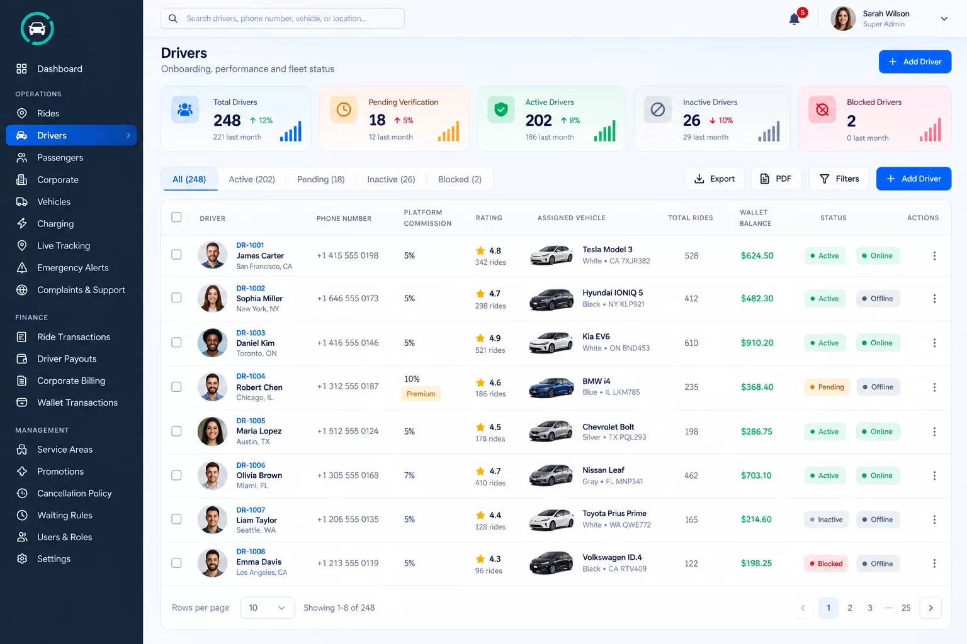Click the Charging lightning bolt icon
This screenshot has width=967, height=644.
point(22,223)
